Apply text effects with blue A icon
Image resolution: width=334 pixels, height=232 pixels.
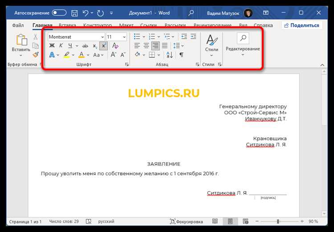52,55
